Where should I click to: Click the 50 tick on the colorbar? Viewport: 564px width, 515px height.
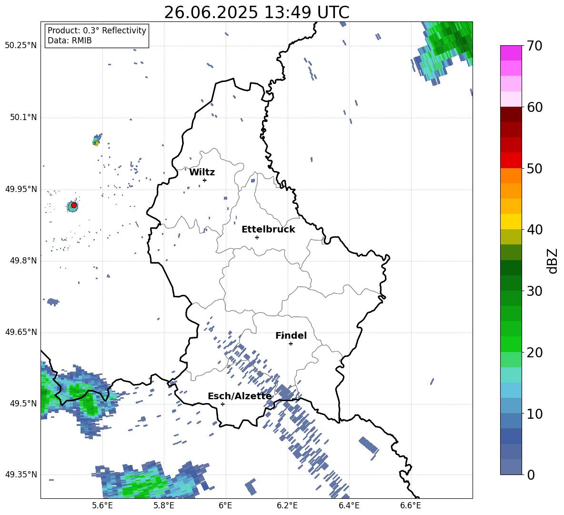coord(534,169)
